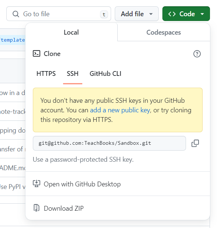Screen dimensions: 217x228
Task: Follow the 'add a new public key' link
Action: coord(120,110)
